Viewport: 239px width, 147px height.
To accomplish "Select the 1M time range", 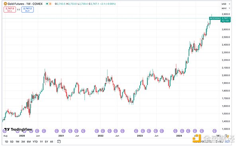I will pos(18,142).
